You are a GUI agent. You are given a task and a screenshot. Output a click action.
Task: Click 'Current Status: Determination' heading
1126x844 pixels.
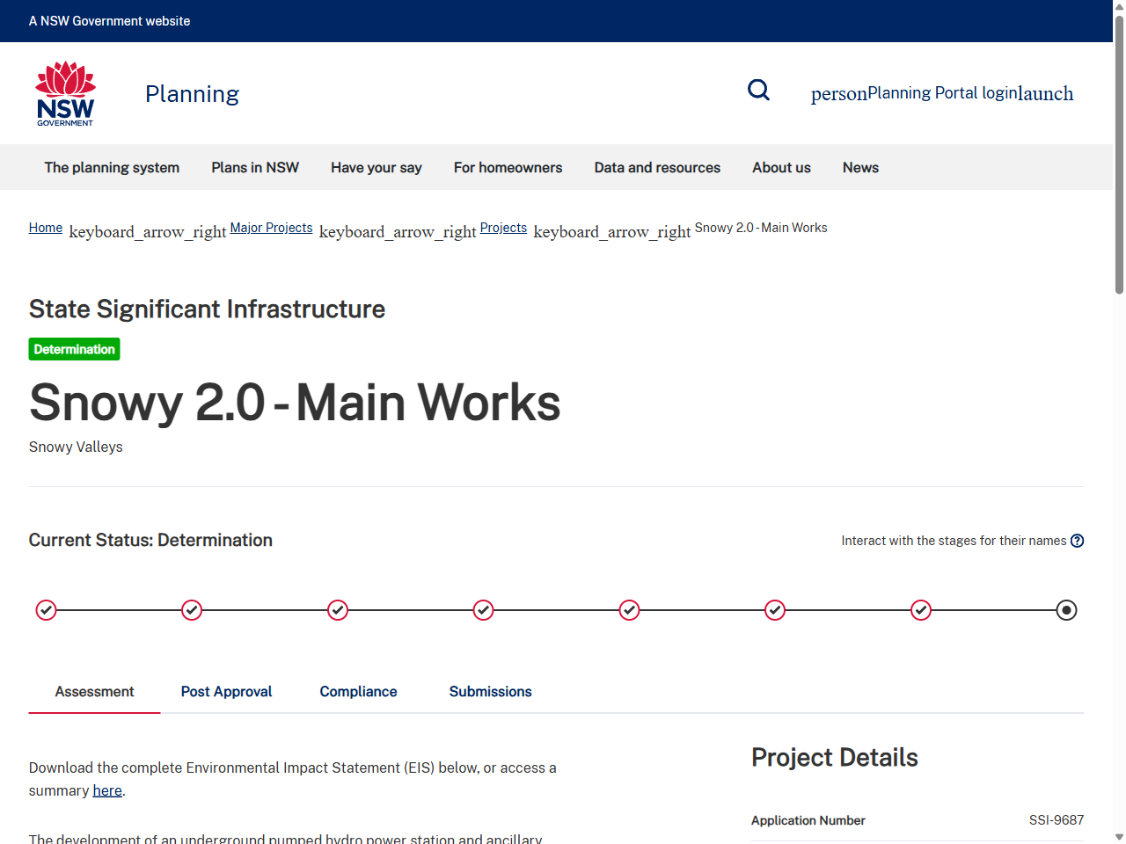tap(150, 540)
